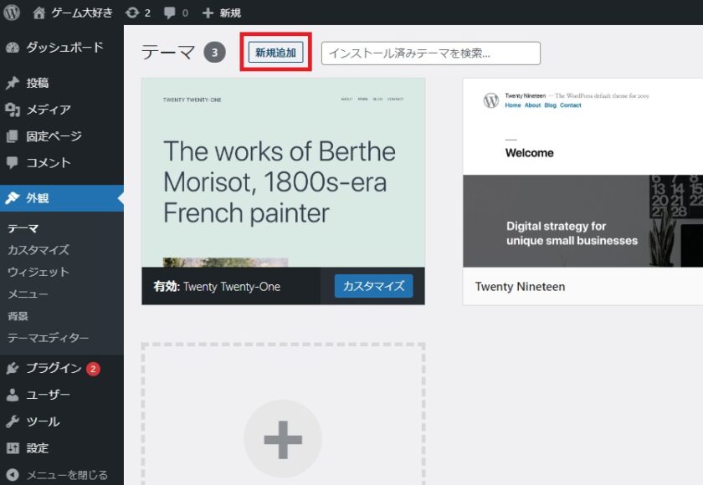Viewport: 703px width, 485px height.
Task: Go to テーマ submenu link
Action: tap(23, 228)
